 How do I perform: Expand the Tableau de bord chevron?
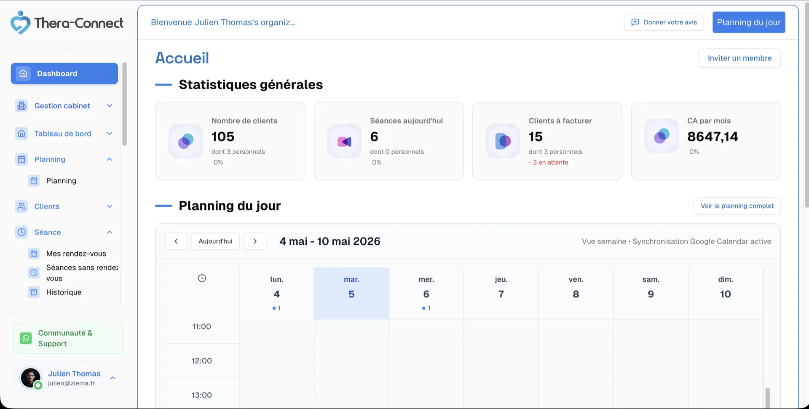[x=110, y=134]
